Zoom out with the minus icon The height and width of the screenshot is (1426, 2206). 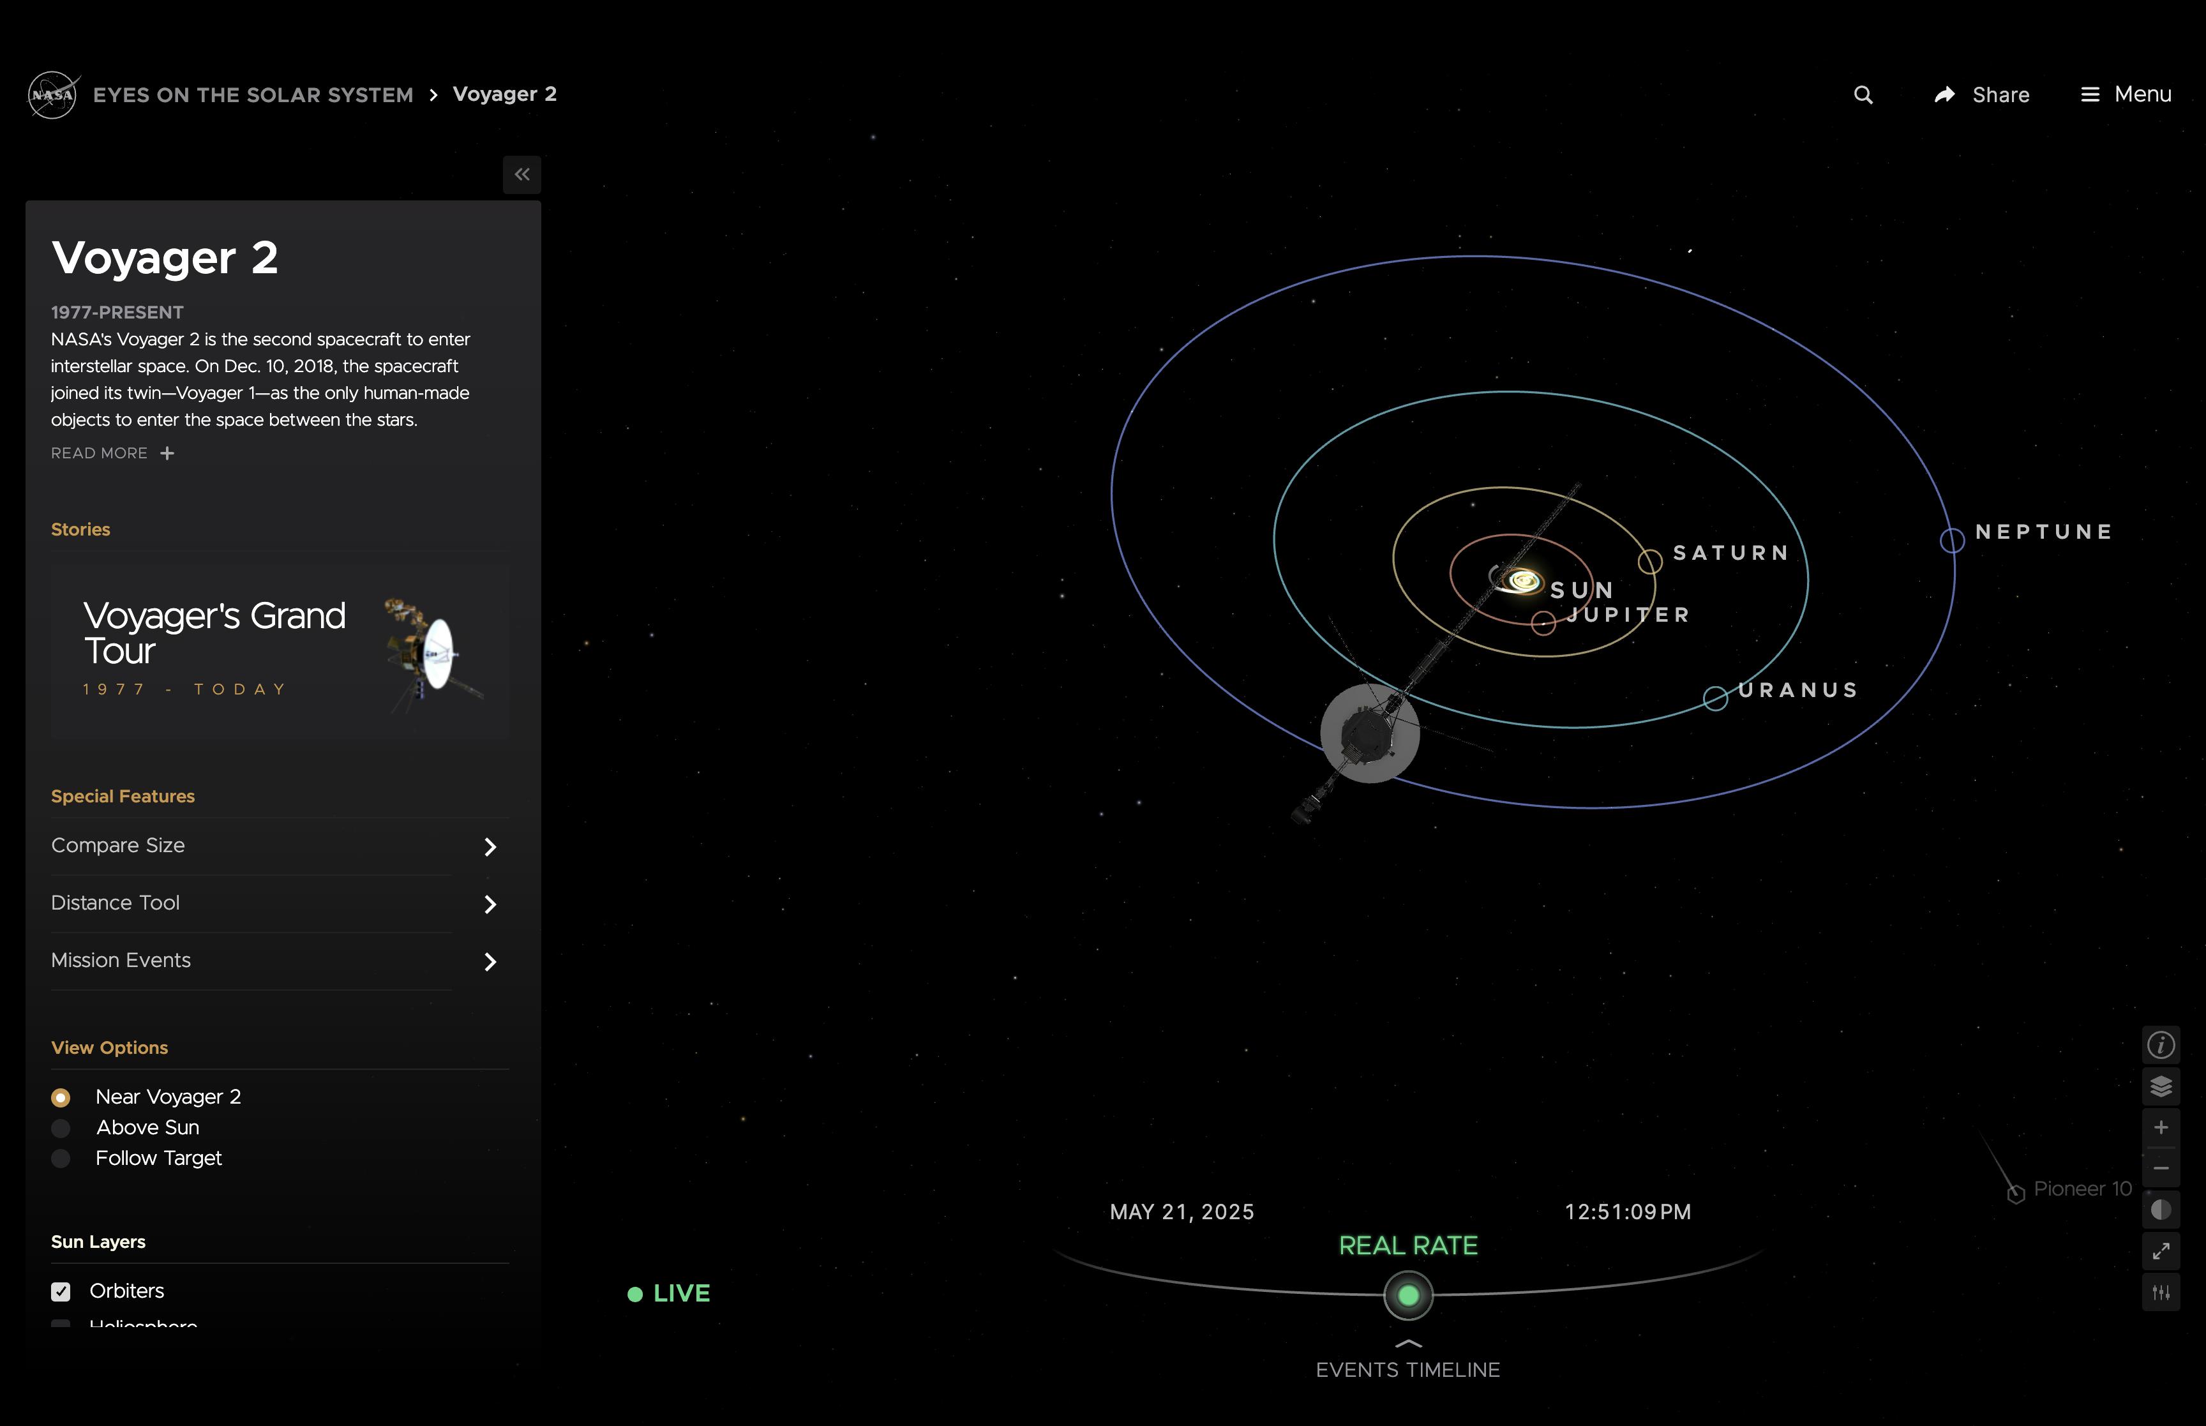2159,1167
